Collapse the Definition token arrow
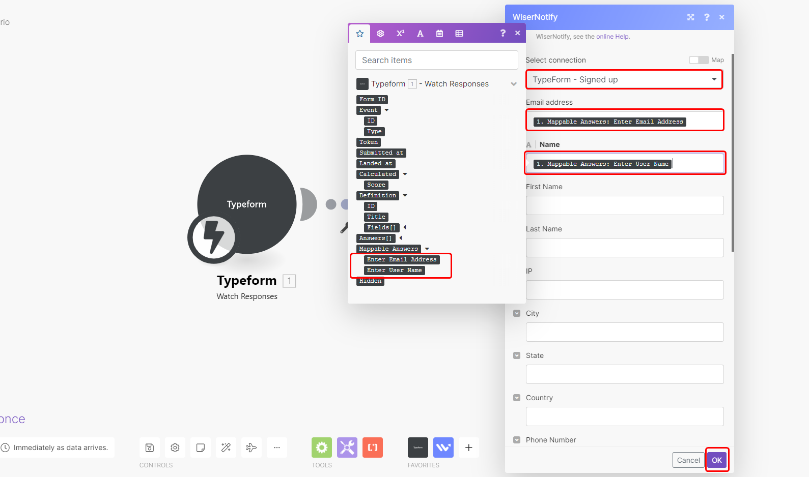Viewport: 809px width, 477px height. (405, 196)
